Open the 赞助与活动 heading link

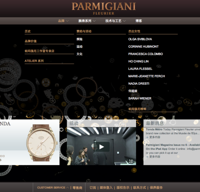pos(84,31)
